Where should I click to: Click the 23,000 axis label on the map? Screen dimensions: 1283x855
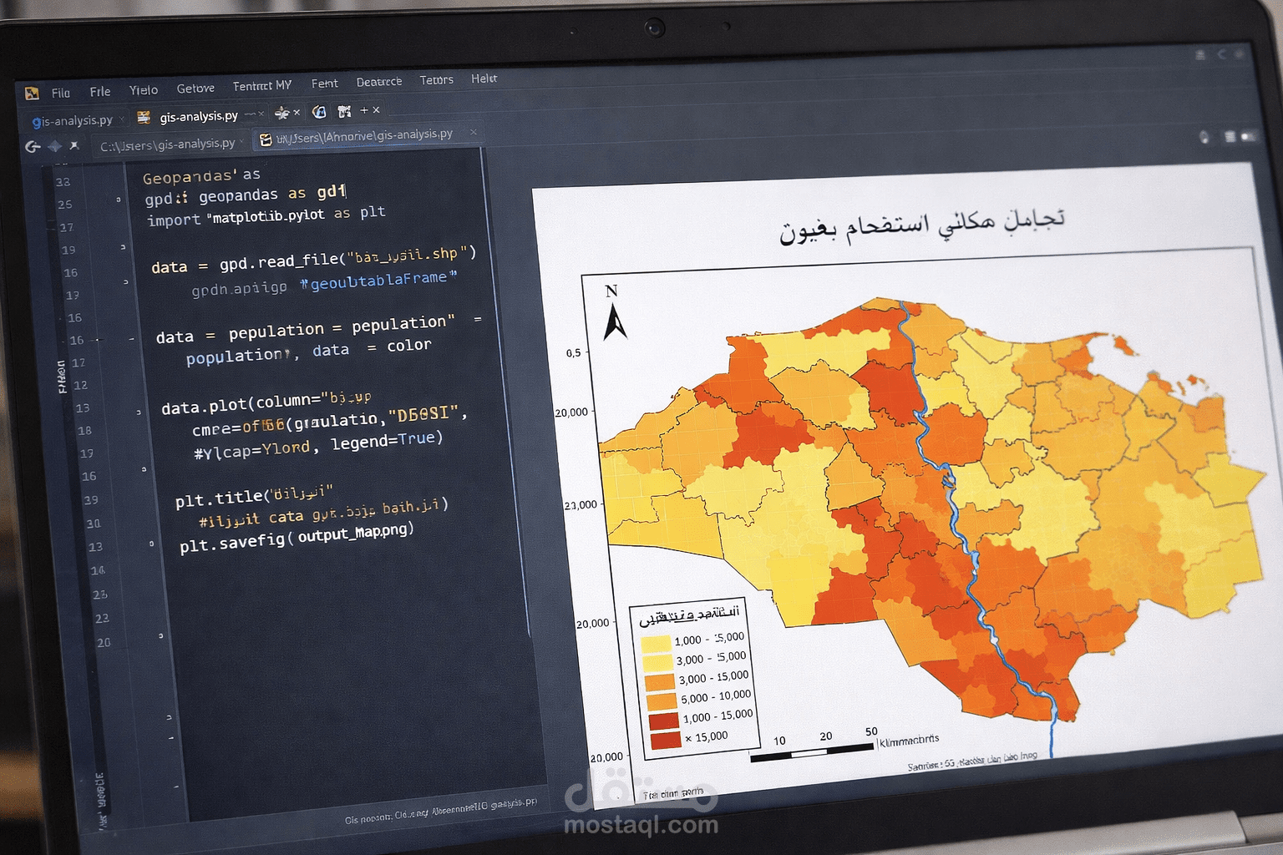tap(581, 505)
